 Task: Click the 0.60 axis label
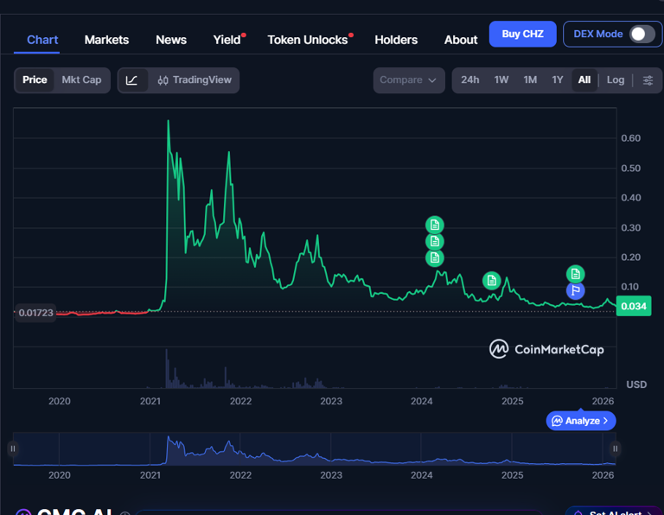[630, 138]
